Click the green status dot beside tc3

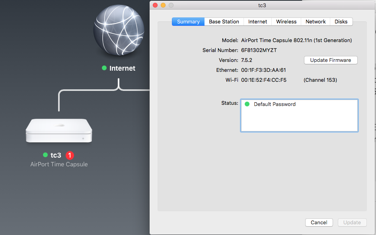(45, 155)
